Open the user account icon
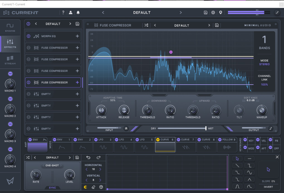284x193 pixels. [71, 12]
